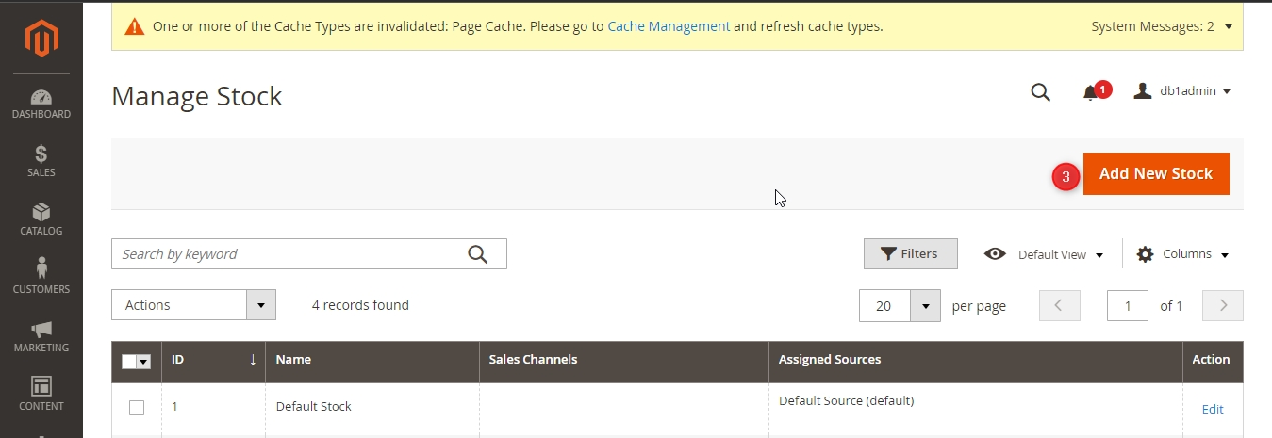1272x438 pixels.
Task: Open the Filters panel
Action: (911, 254)
